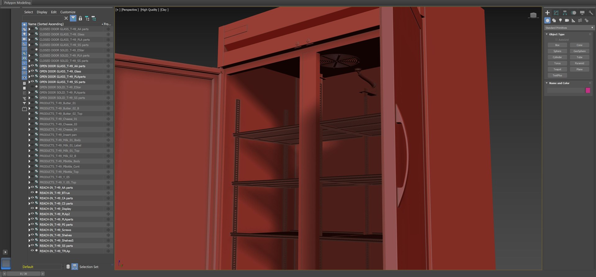Open the Customize menu in Scene Explorer
Screen dimensions: 596x277
point(68,12)
